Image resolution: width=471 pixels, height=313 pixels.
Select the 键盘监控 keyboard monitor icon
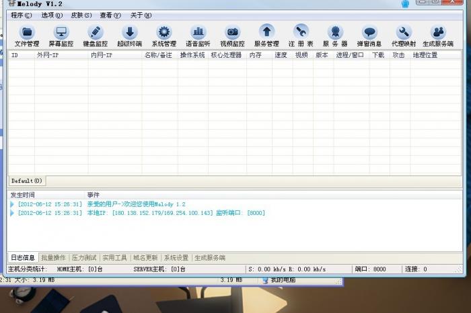pos(96,36)
